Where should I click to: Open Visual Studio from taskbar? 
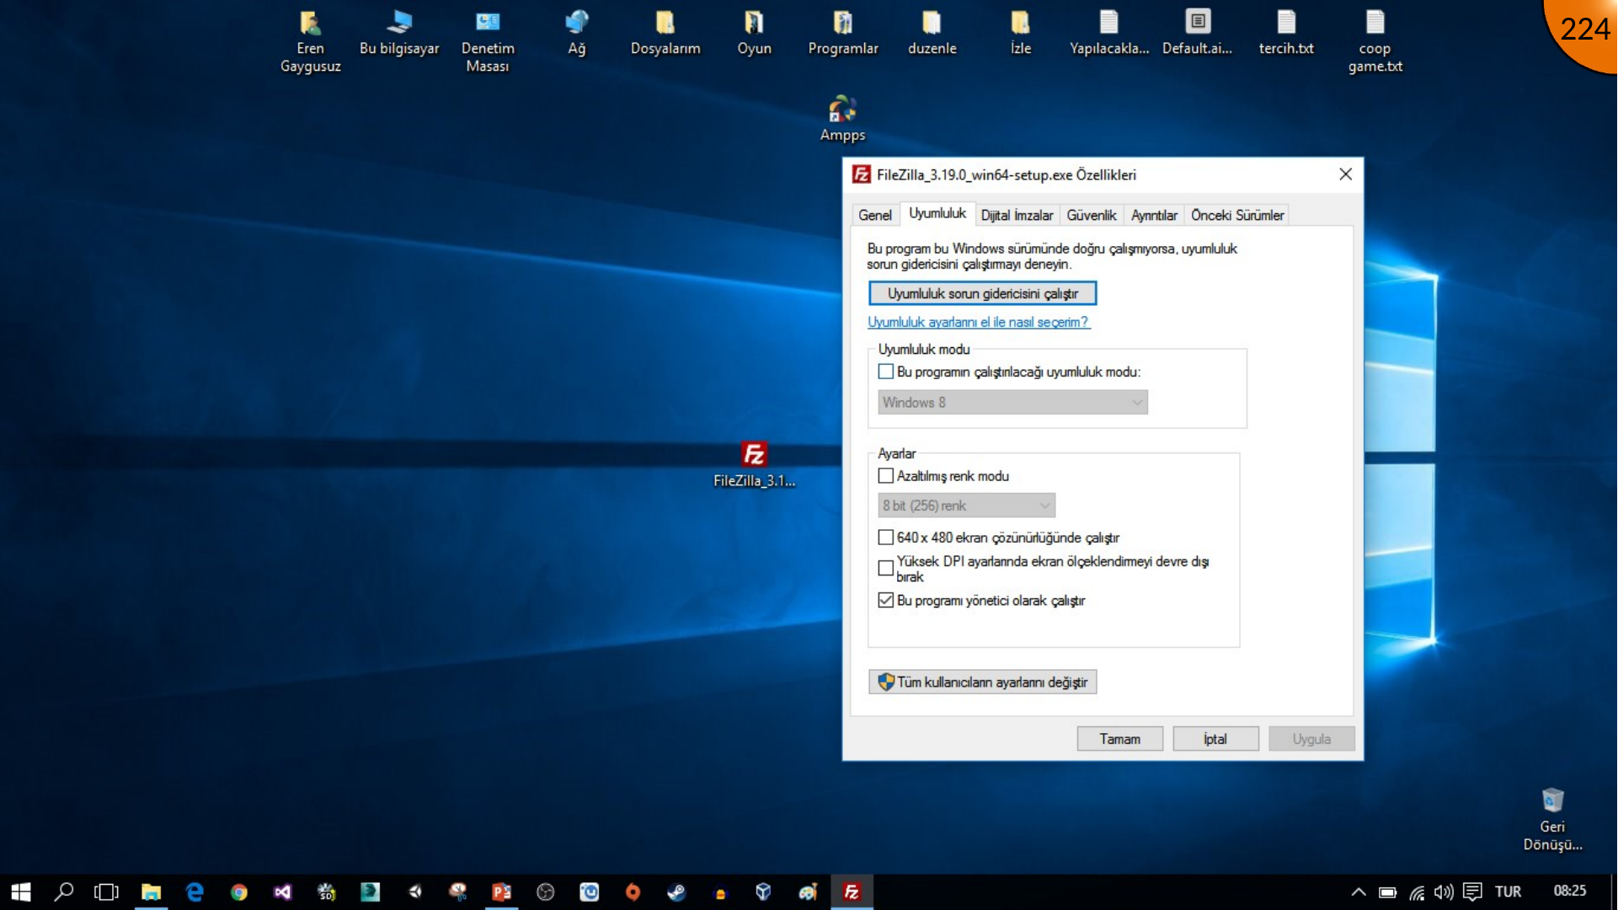[x=283, y=891]
